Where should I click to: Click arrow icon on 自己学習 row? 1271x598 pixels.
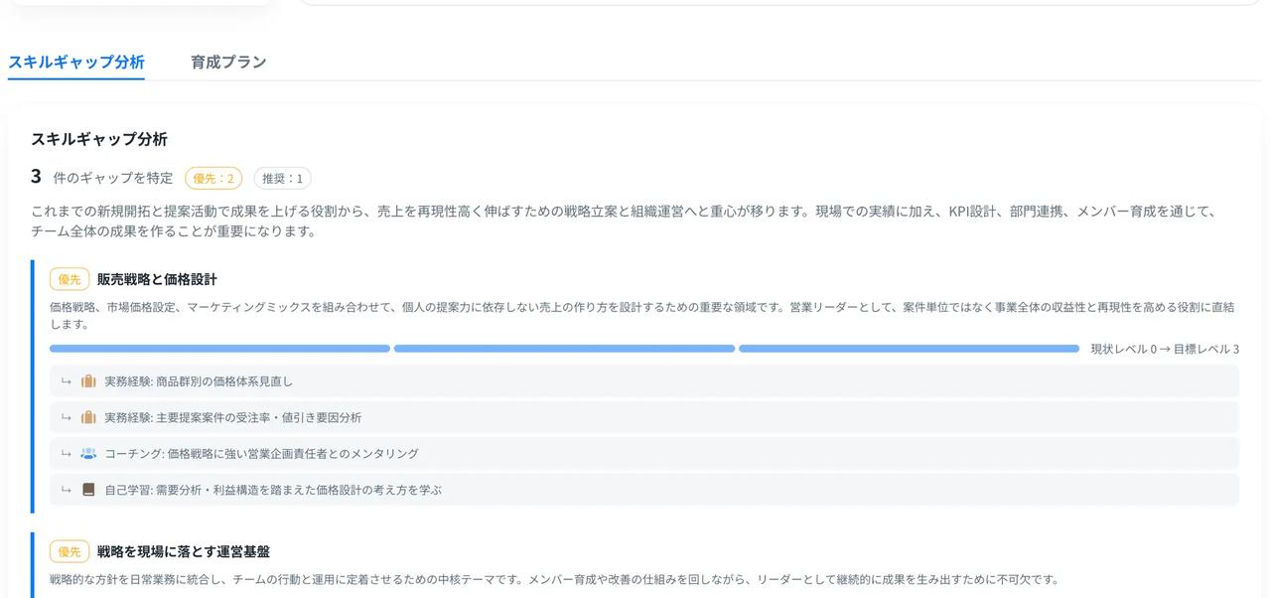(66, 490)
